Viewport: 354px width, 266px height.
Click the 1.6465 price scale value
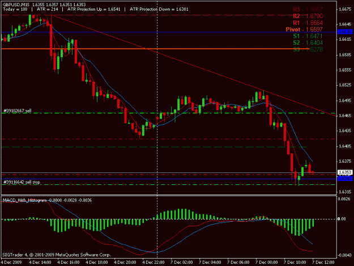coord(346,116)
